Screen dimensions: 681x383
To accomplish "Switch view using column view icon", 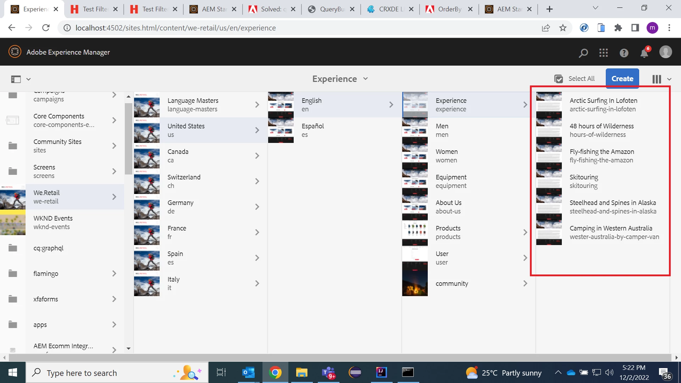I will click(657, 79).
